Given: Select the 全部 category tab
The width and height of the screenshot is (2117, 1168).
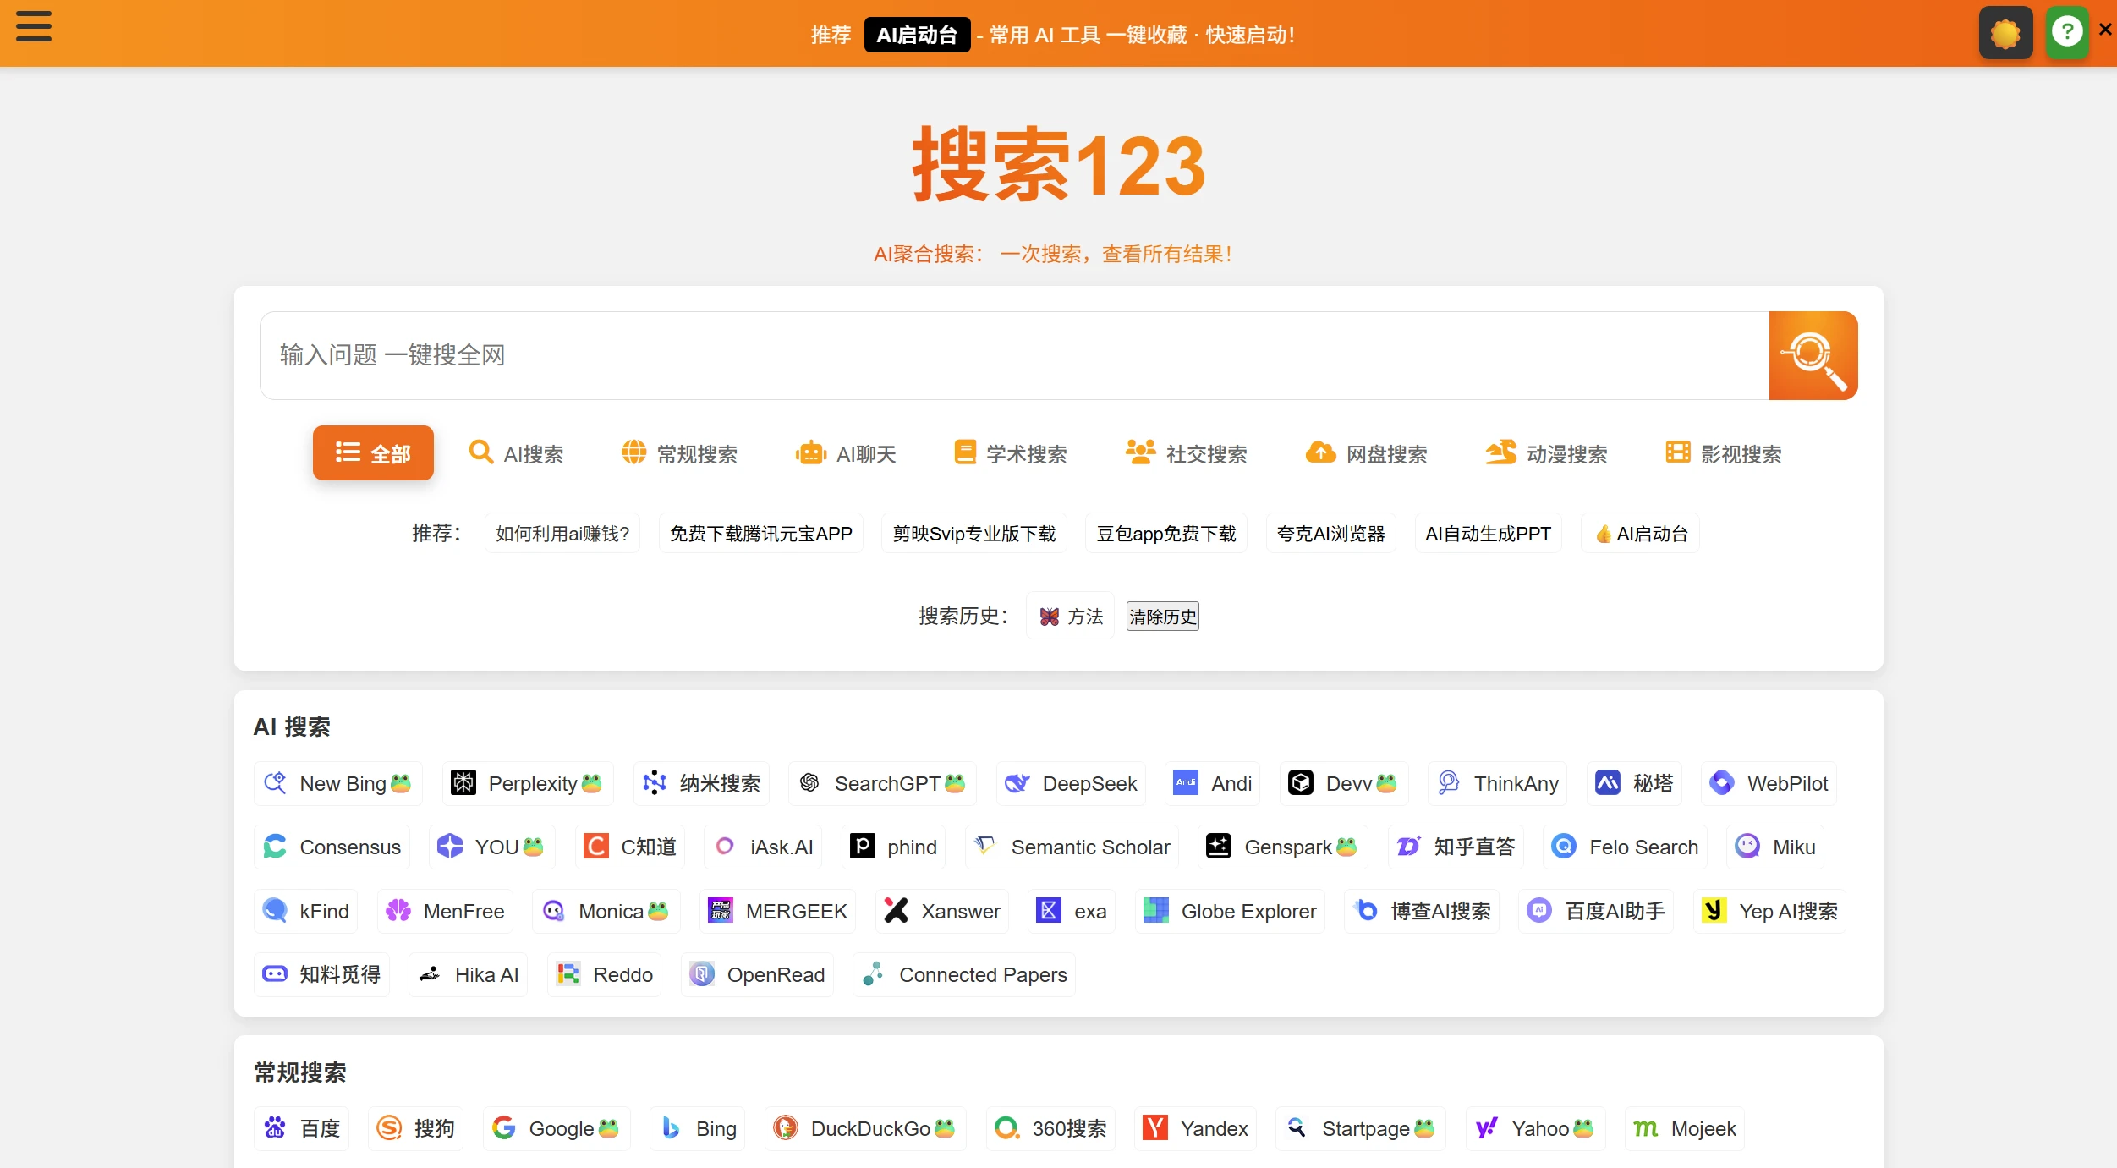Looking at the screenshot, I should point(373,453).
